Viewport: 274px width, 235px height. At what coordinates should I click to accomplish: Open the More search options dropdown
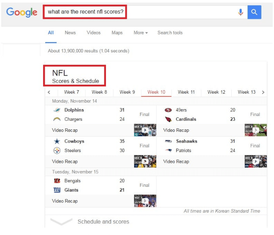pyautogui.click(x=141, y=33)
